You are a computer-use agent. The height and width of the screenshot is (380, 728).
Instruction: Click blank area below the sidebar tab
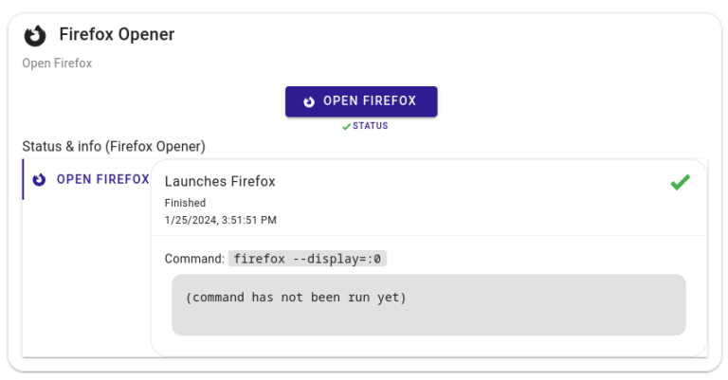coord(87,279)
